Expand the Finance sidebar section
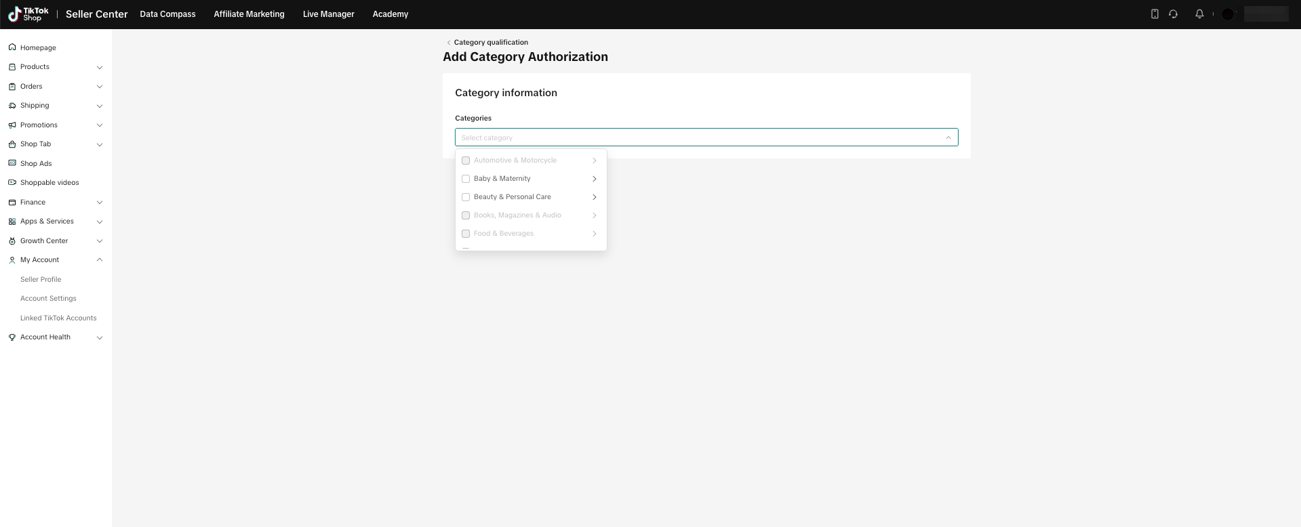This screenshot has height=527, width=1301. [x=100, y=203]
